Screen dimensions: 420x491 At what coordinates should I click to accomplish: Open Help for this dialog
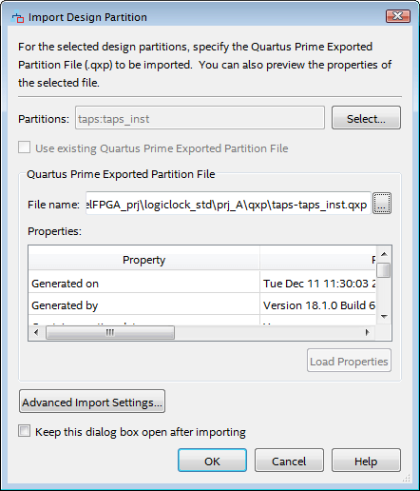[366, 461]
